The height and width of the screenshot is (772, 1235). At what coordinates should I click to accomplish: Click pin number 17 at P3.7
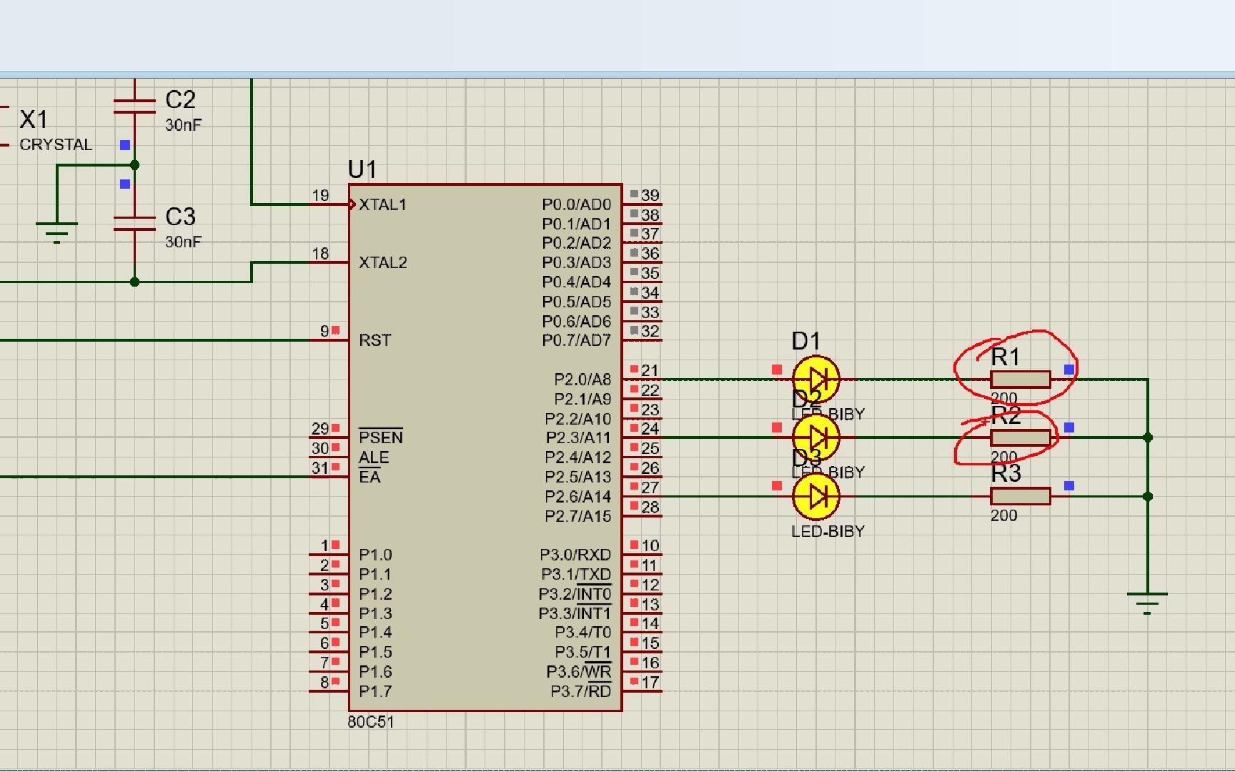point(650,682)
